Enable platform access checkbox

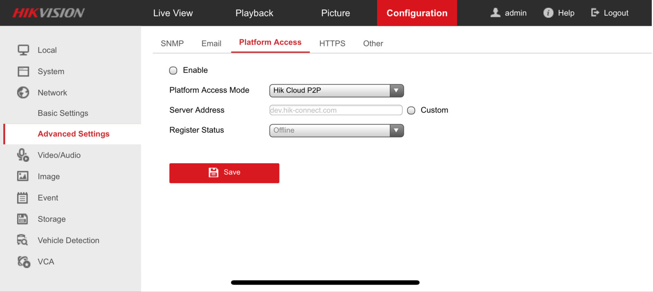pos(173,70)
